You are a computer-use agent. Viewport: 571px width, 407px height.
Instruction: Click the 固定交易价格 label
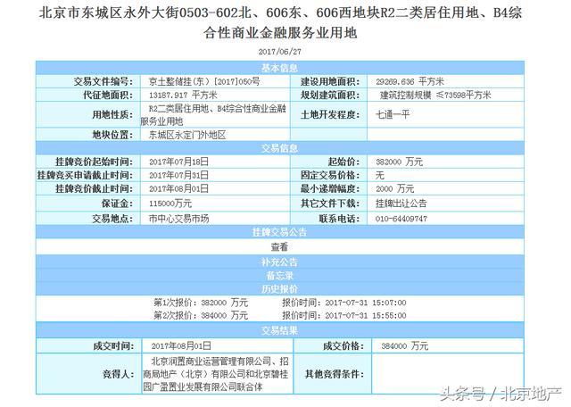(x=329, y=175)
